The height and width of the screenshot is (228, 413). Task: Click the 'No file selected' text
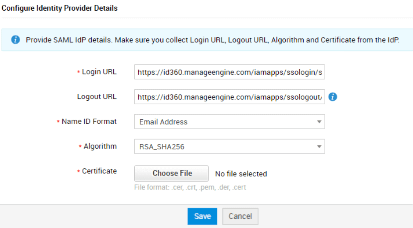(241, 174)
